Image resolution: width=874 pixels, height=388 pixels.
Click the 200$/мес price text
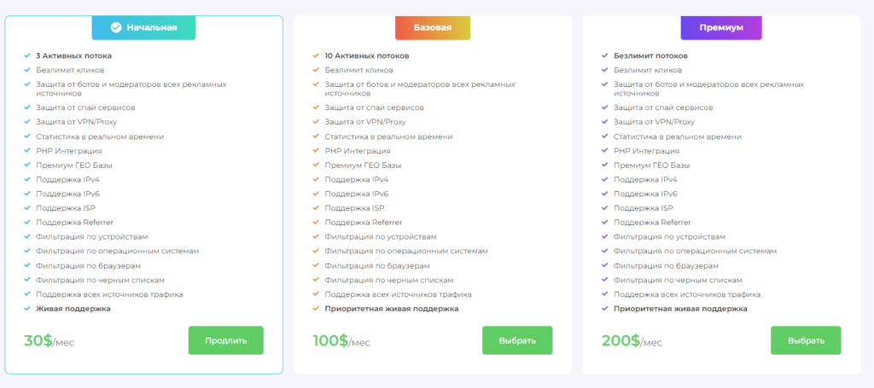point(632,341)
